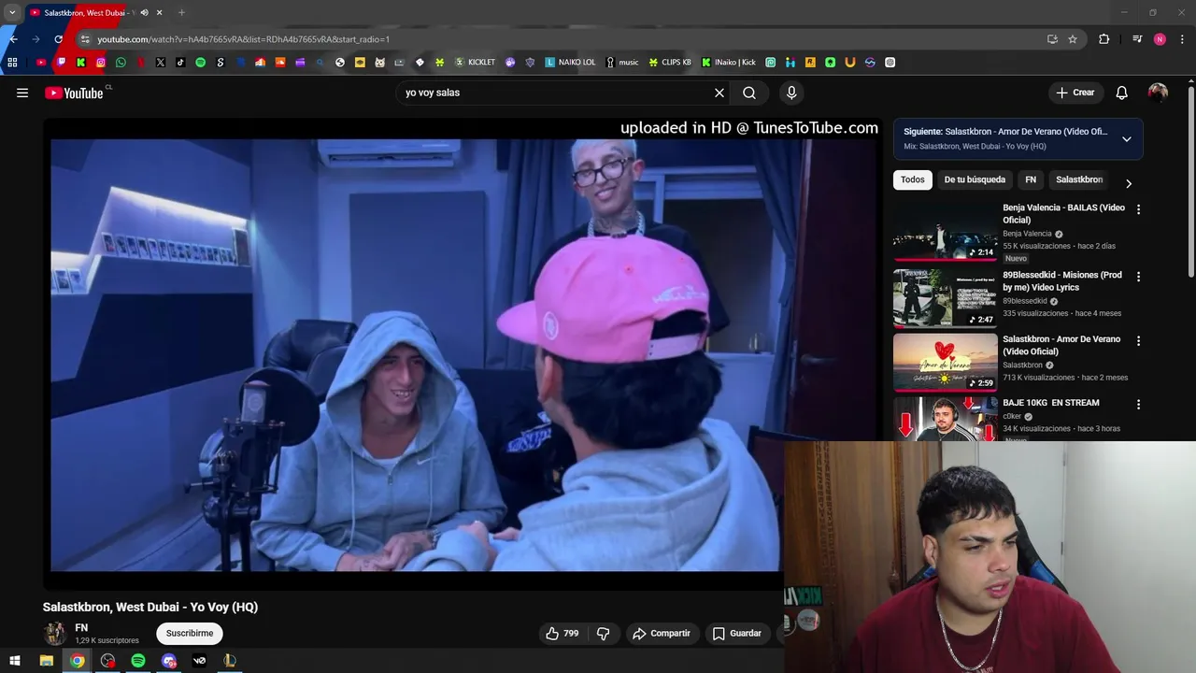1196x673 pixels.
Task: Open the INaiko | Kick bookmark
Action: click(729, 63)
